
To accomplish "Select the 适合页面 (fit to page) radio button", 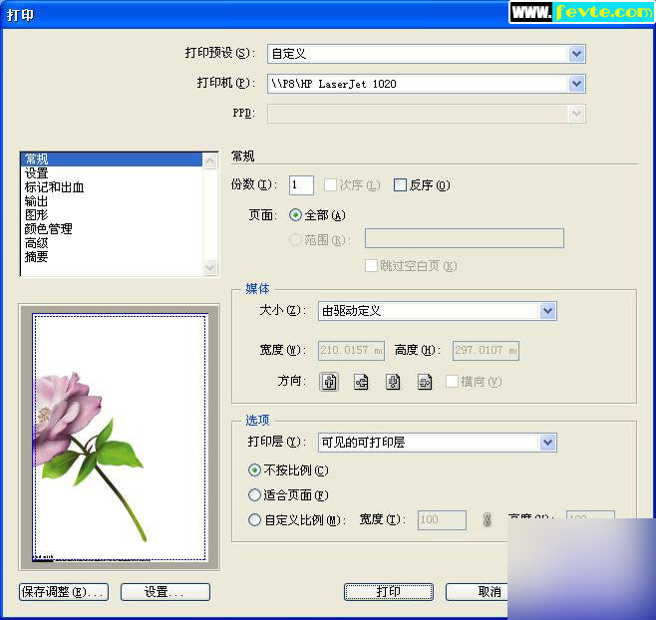I will coord(254,494).
